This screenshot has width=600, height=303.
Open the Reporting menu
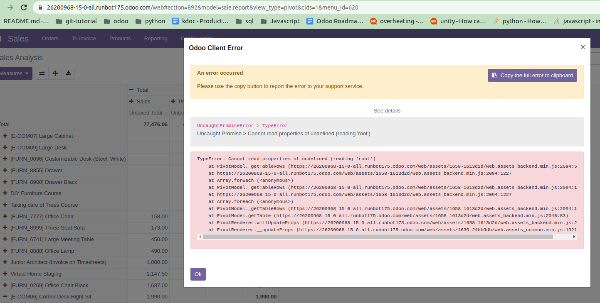click(155, 38)
